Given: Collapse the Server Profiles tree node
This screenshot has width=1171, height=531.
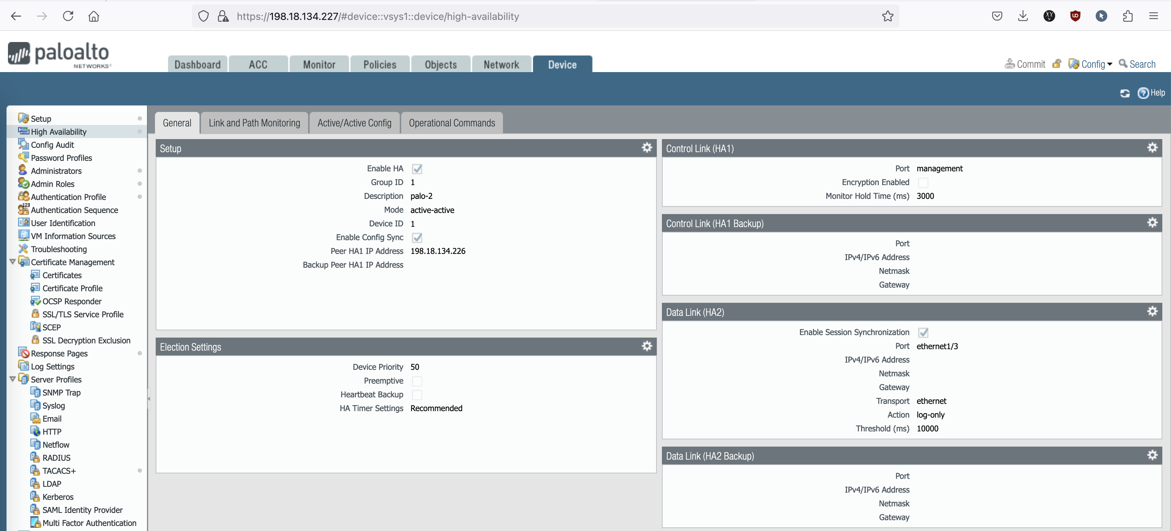Looking at the screenshot, I should pyautogui.click(x=13, y=379).
